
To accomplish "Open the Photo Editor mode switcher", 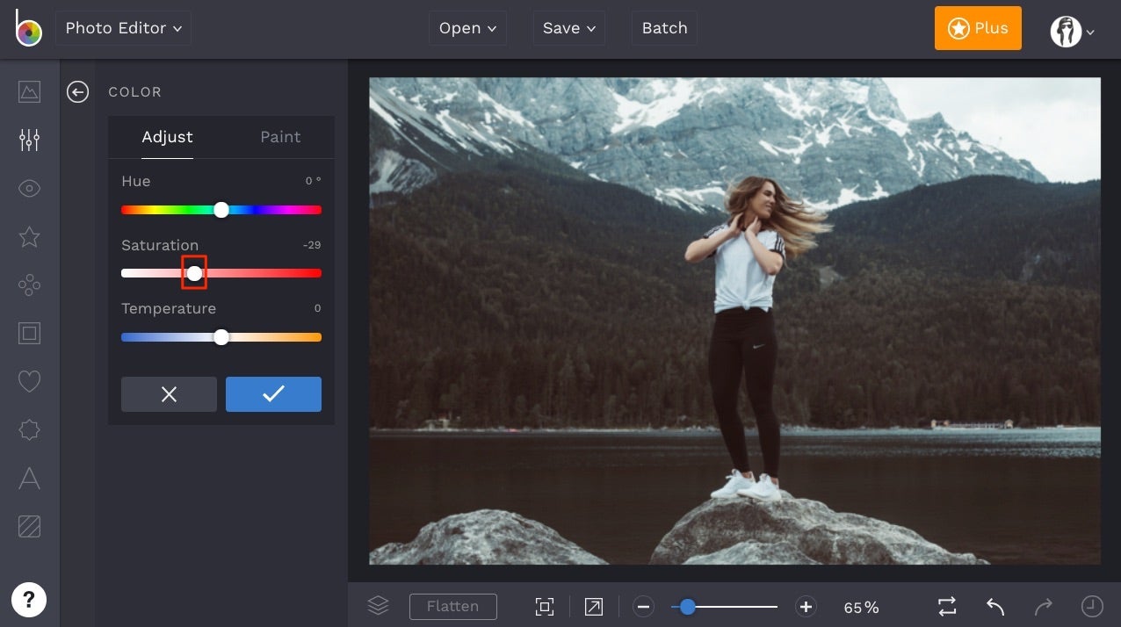I will point(122,27).
